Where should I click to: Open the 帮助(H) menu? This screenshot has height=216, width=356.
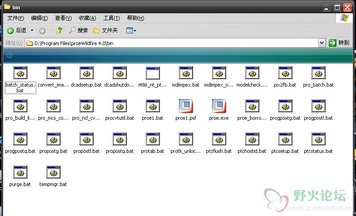pyautogui.click(x=136, y=18)
